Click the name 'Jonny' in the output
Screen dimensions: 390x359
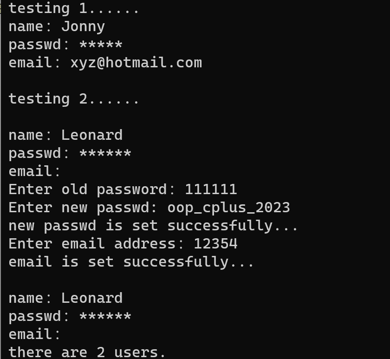[83, 26]
